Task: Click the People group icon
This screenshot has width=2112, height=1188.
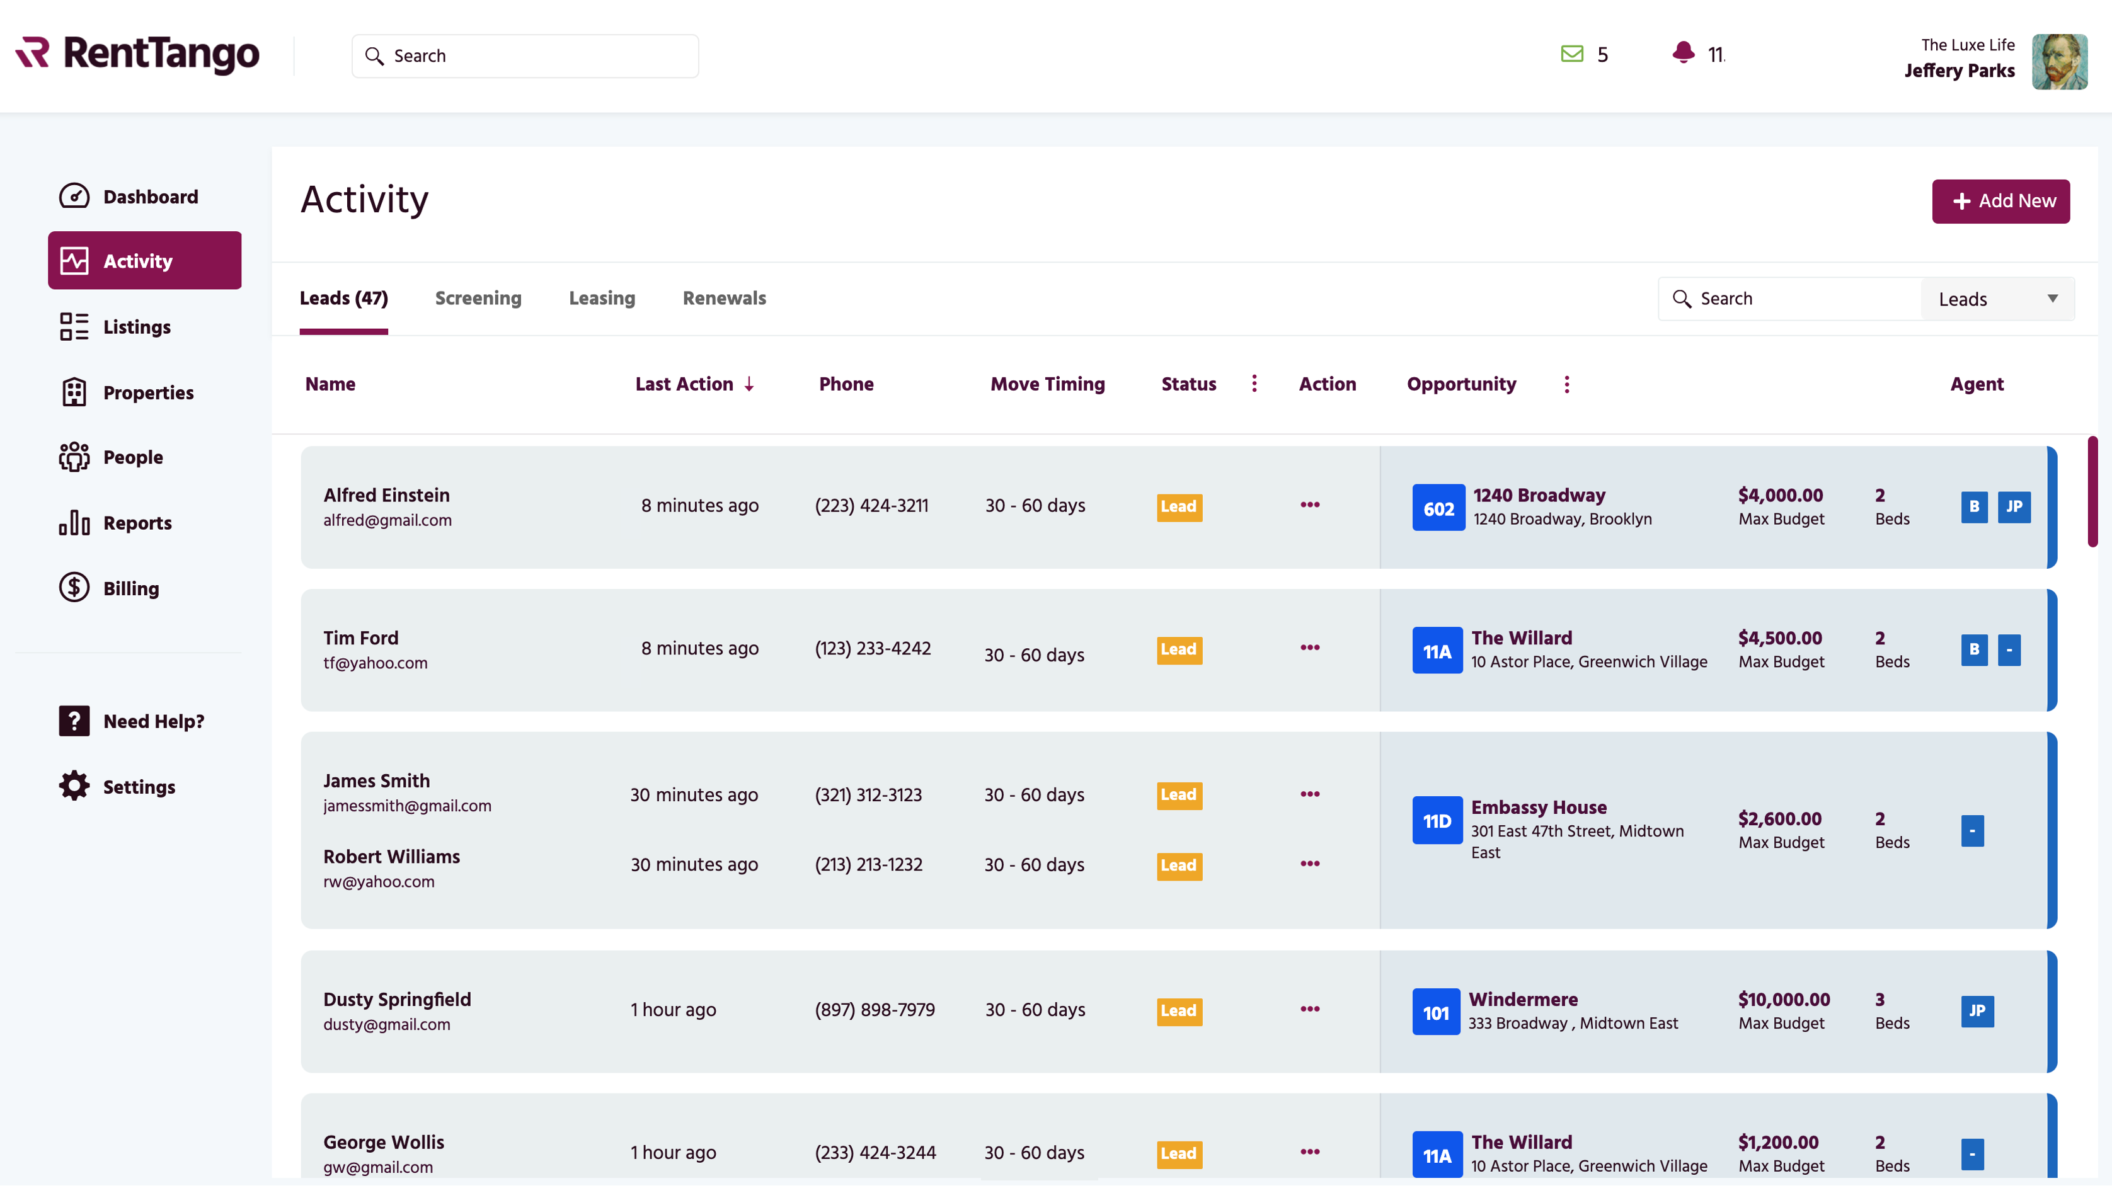Action: (x=74, y=457)
